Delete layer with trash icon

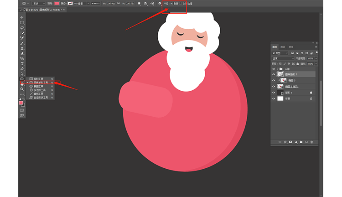click(311, 142)
